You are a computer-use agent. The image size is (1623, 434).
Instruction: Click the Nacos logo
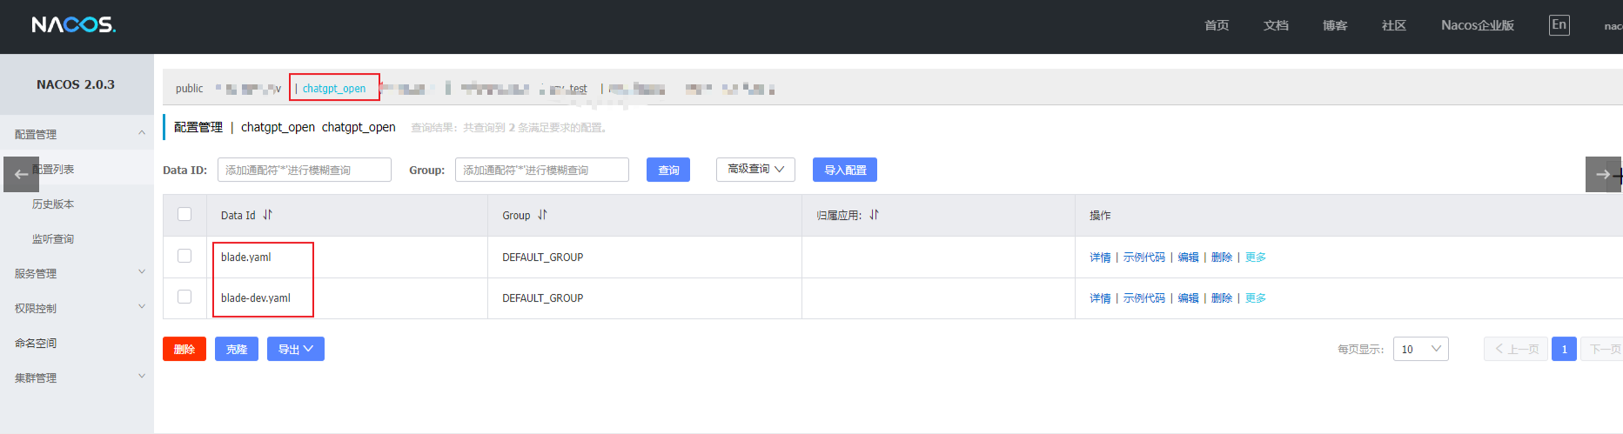point(73,25)
